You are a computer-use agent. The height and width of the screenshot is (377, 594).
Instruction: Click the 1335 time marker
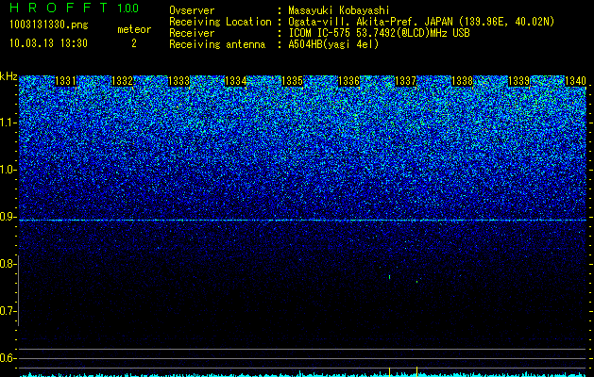tap(292, 81)
